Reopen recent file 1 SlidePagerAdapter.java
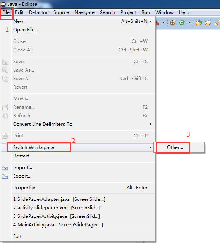Image resolution: width=220 pixels, height=243 pixels. click(x=83, y=199)
